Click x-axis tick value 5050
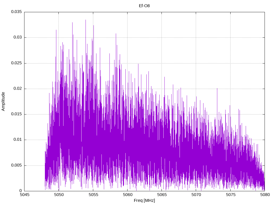The height and width of the screenshot is (204, 272). tap(59, 195)
